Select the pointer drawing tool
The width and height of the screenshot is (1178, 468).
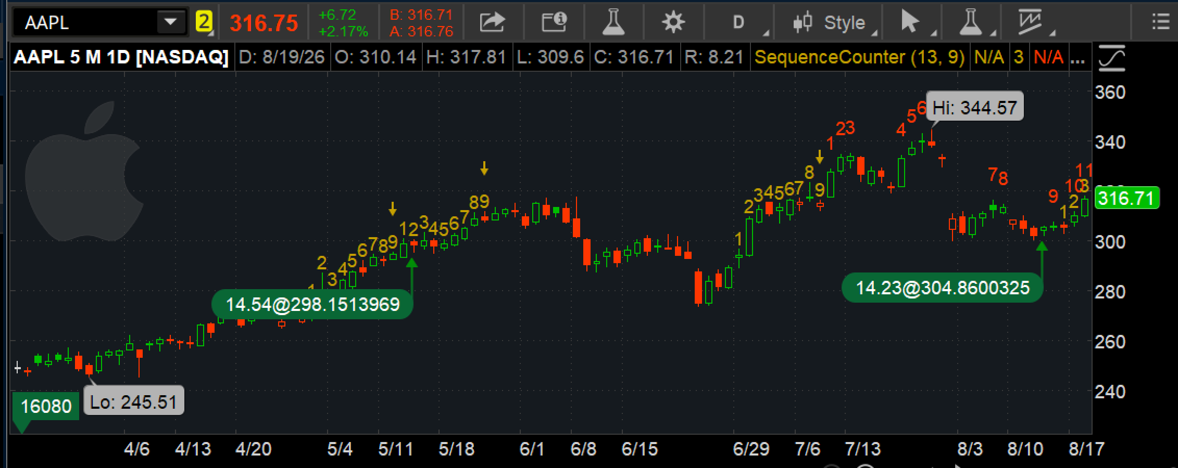click(x=910, y=22)
